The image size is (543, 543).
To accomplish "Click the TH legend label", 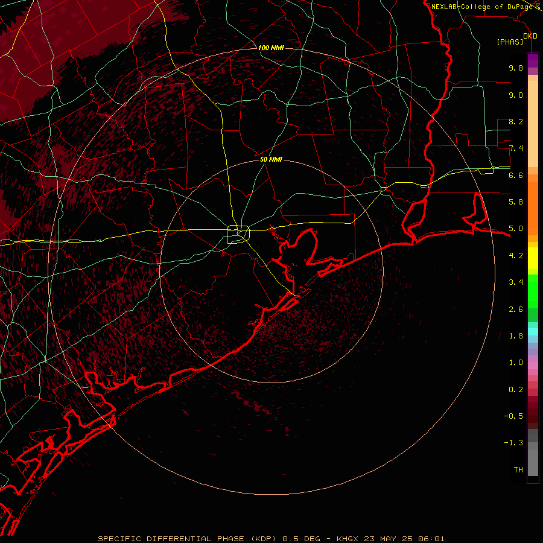I will tap(518, 470).
